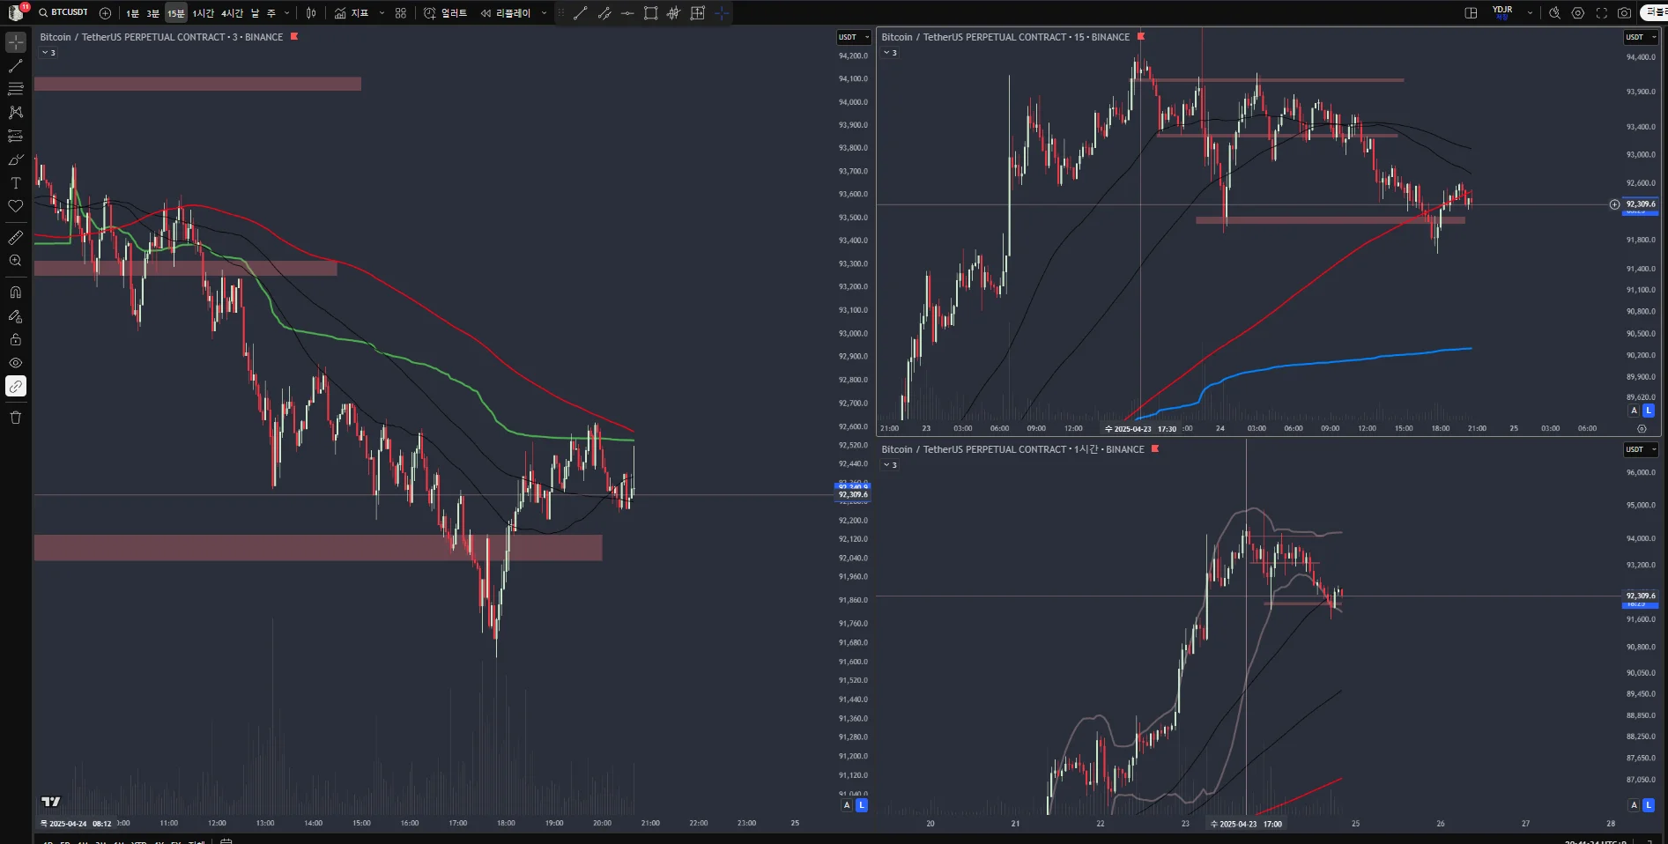Image resolution: width=1668 pixels, height=844 pixels.
Task: Activate the zoom in tool
Action: (x=16, y=261)
